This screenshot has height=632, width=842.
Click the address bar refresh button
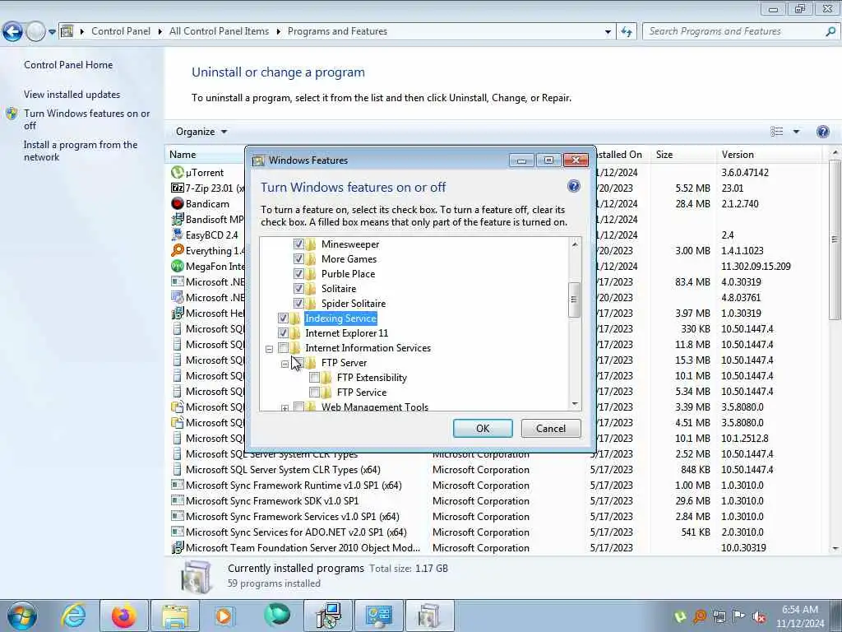click(x=627, y=31)
